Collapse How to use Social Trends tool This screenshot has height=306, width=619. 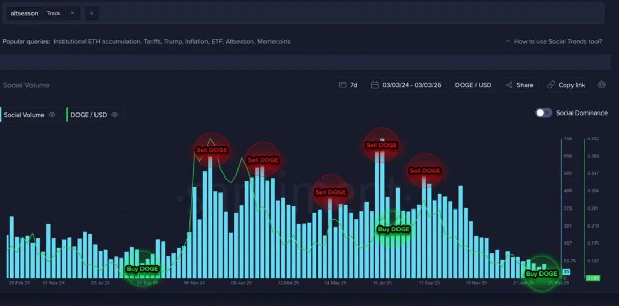click(x=554, y=41)
